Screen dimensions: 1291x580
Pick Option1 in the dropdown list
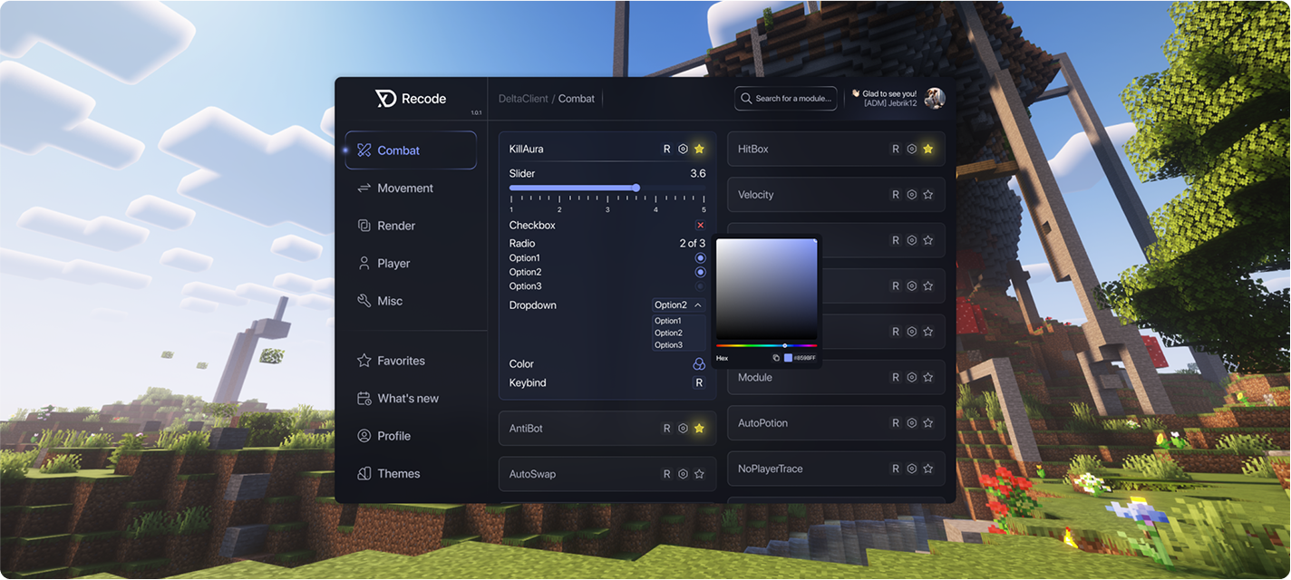tap(669, 321)
